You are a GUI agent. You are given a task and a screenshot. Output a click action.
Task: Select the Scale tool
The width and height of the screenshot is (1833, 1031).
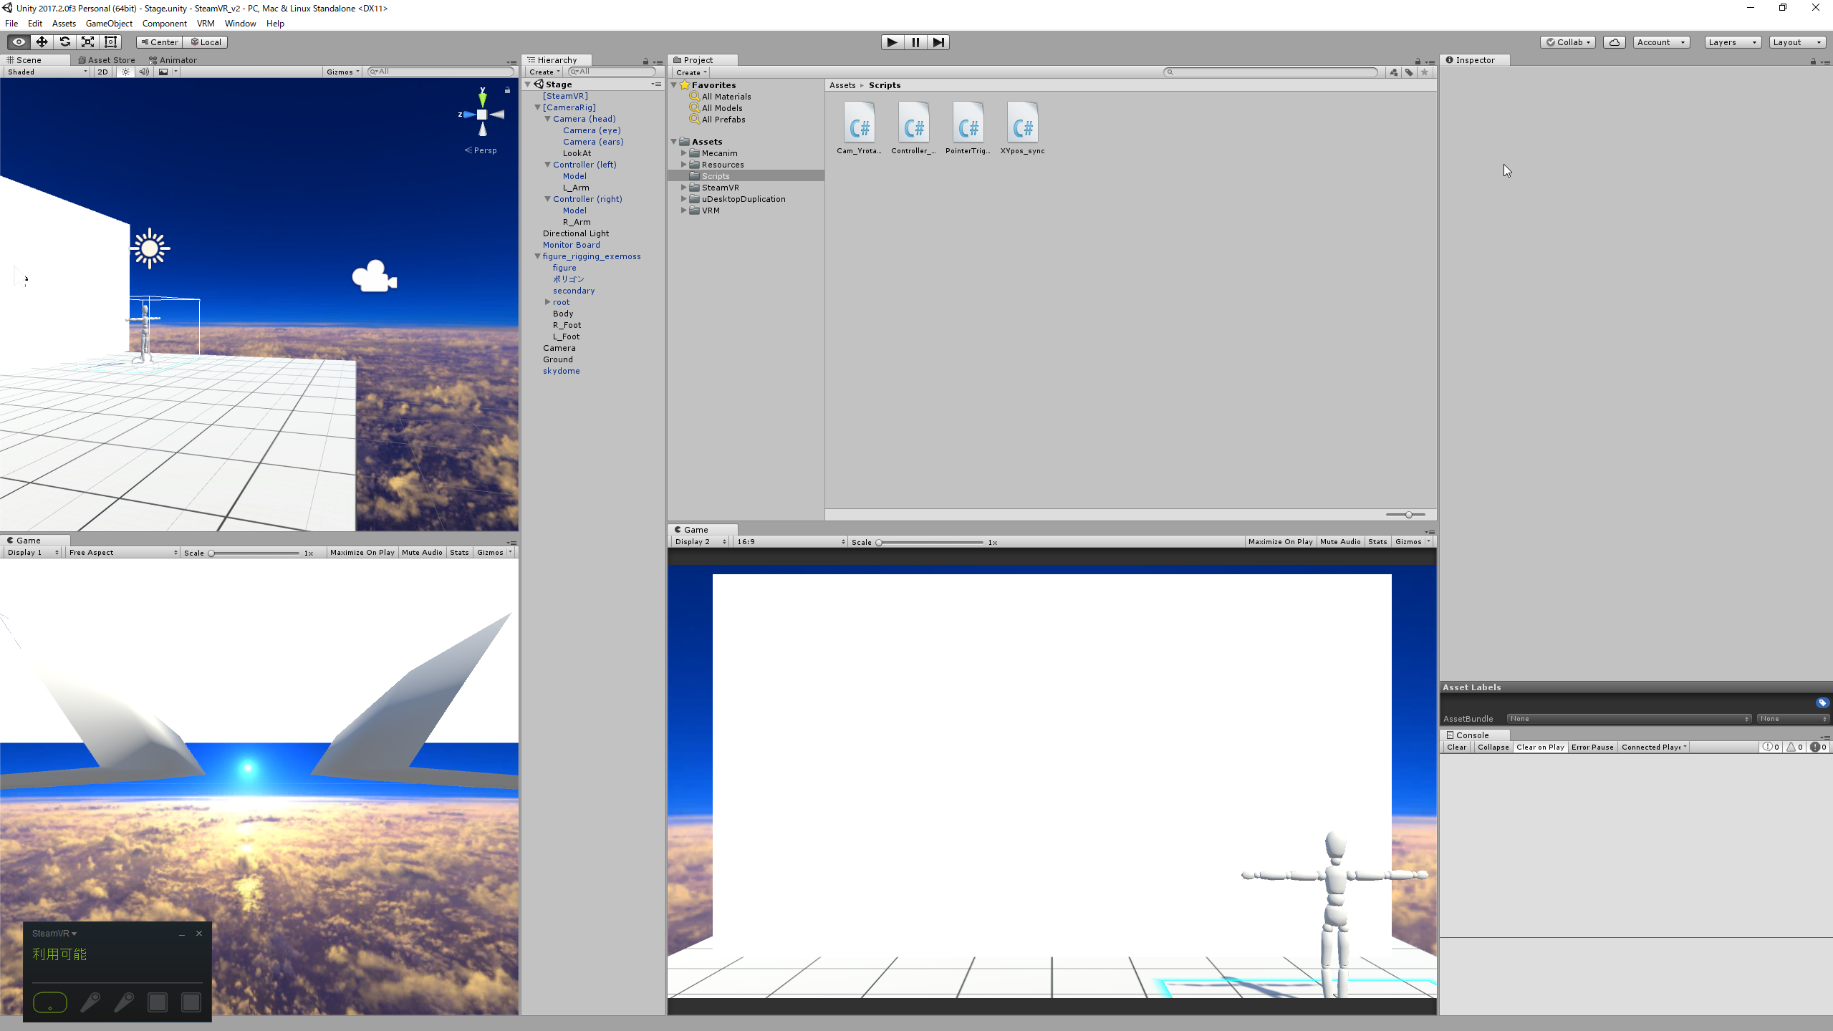(x=87, y=42)
